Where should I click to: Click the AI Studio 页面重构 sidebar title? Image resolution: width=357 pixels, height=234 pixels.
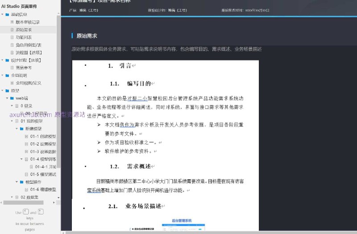point(19,6)
